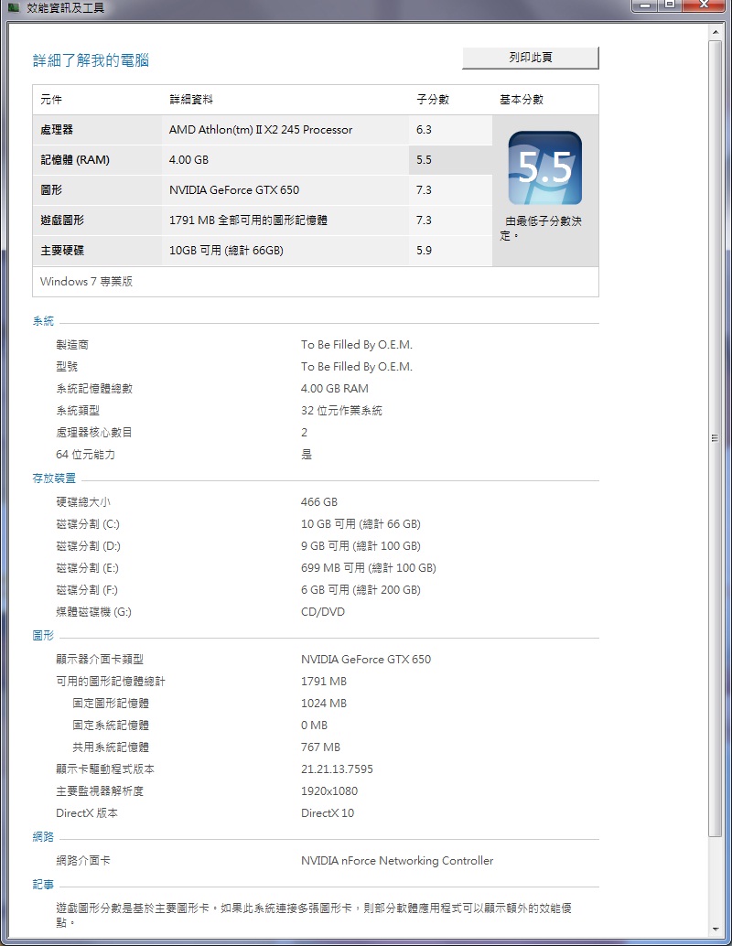Click the 固定系統記憶體 label
This screenshot has height=946, width=732.
tap(111, 726)
